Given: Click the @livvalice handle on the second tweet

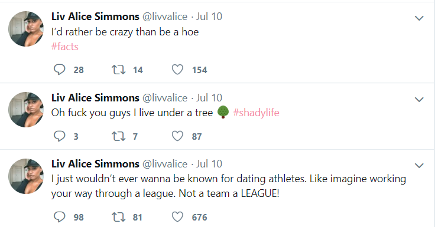Looking at the screenshot, I should pos(165,98).
